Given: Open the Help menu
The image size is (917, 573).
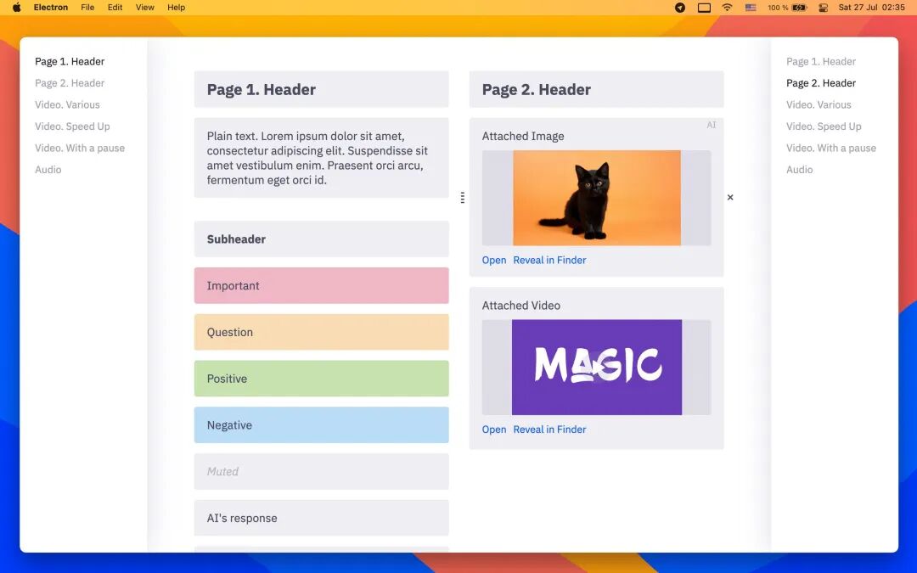Looking at the screenshot, I should (x=176, y=8).
